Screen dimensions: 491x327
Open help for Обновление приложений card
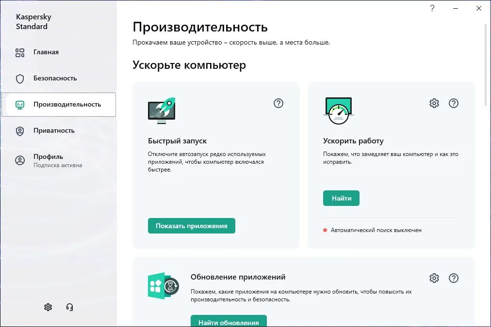pos(454,278)
